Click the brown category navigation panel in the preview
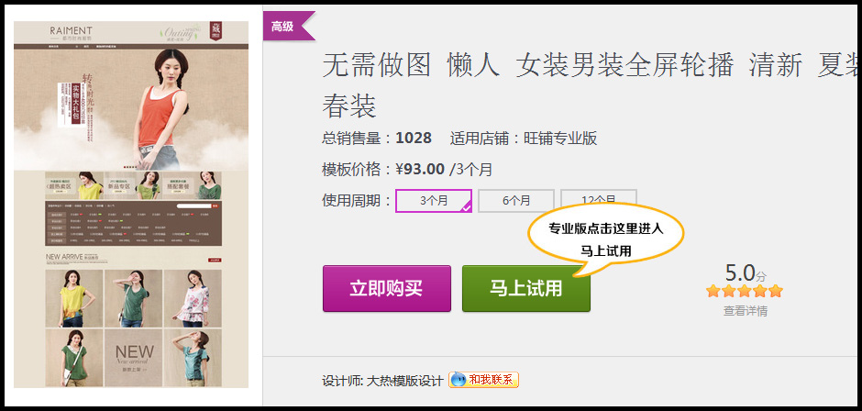Image resolution: width=862 pixels, height=411 pixels. point(134,223)
